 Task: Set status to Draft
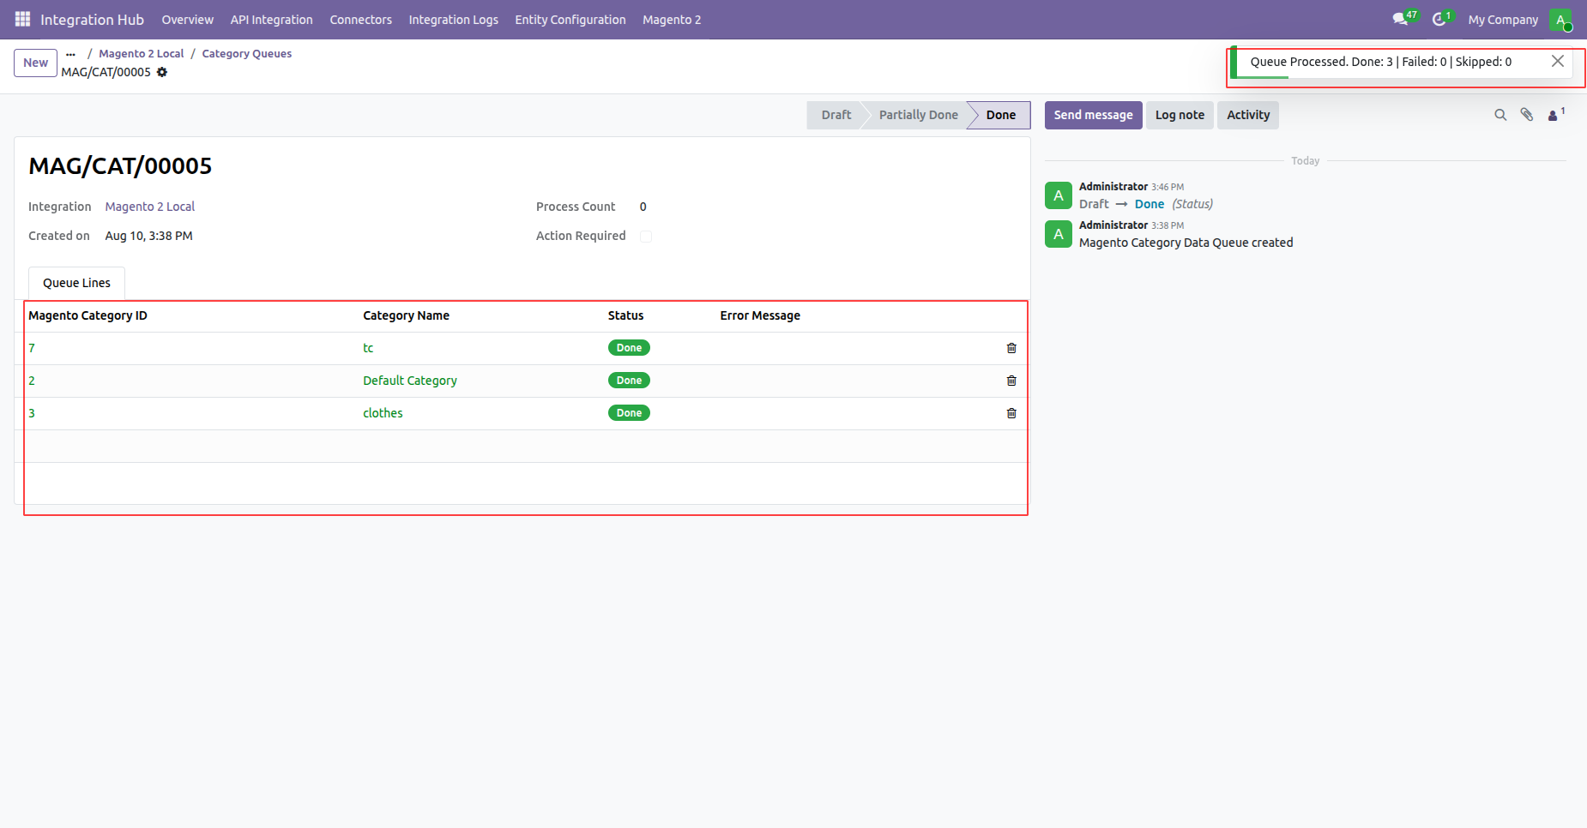pyautogui.click(x=836, y=115)
